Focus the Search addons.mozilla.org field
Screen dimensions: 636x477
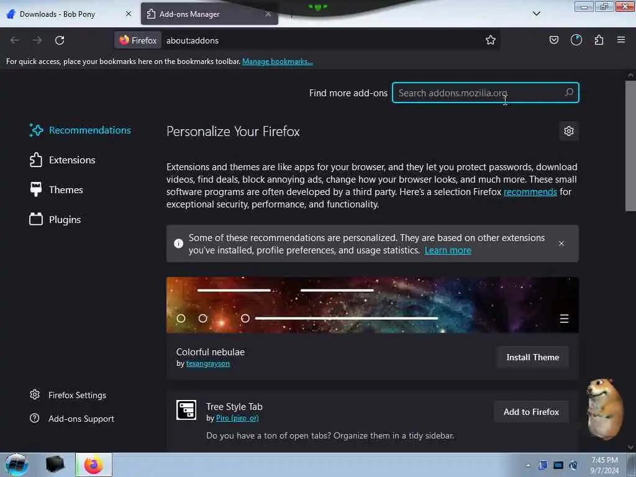coord(485,93)
